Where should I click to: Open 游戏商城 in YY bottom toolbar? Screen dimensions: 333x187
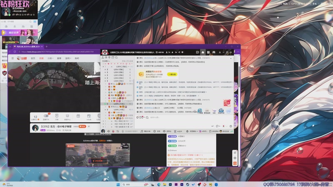coord(214,131)
